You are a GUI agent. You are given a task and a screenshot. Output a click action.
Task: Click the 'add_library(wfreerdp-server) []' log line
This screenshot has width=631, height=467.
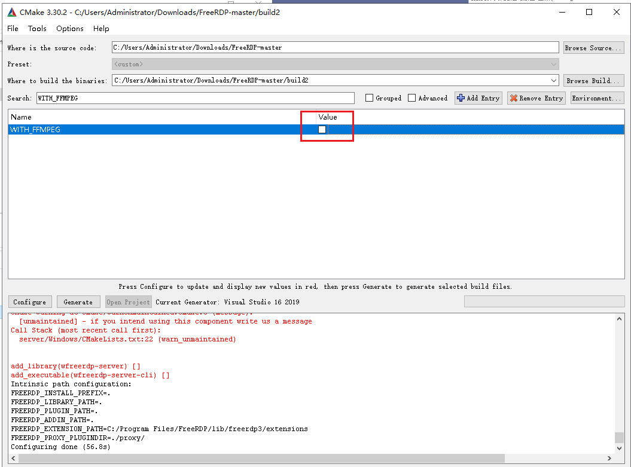75,366
